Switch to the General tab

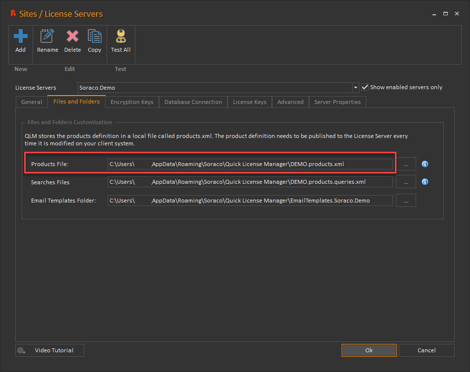[x=32, y=102]
